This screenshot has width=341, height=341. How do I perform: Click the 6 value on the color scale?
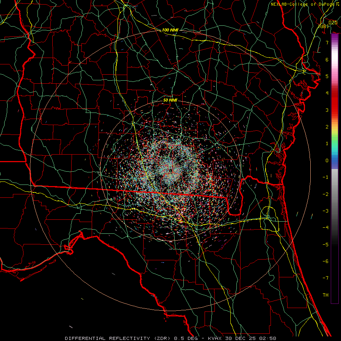pyautogui.click(x=327, y=59)
